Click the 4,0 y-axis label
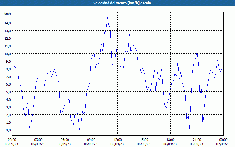The width and height of the screenshot is (235, 147). 8,99
